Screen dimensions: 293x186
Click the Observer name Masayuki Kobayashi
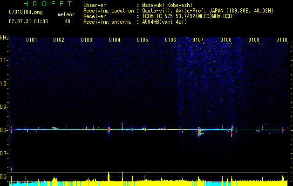tap(167, 6)
